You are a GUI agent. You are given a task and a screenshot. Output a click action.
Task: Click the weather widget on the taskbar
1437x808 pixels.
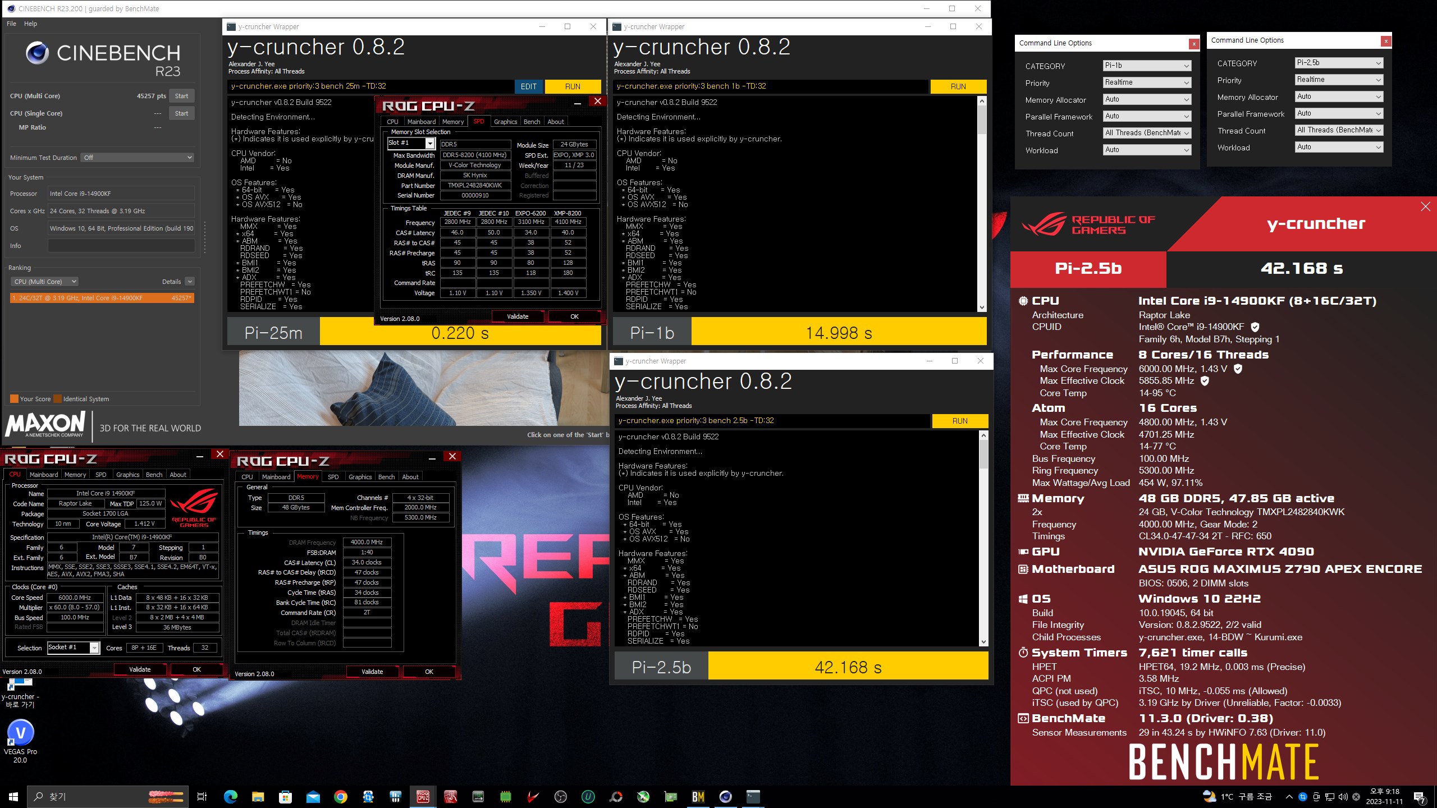1238,797
